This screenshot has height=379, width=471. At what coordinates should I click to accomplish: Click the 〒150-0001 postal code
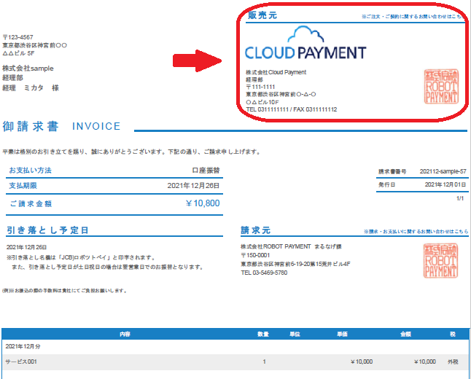(x=255, y=255)
